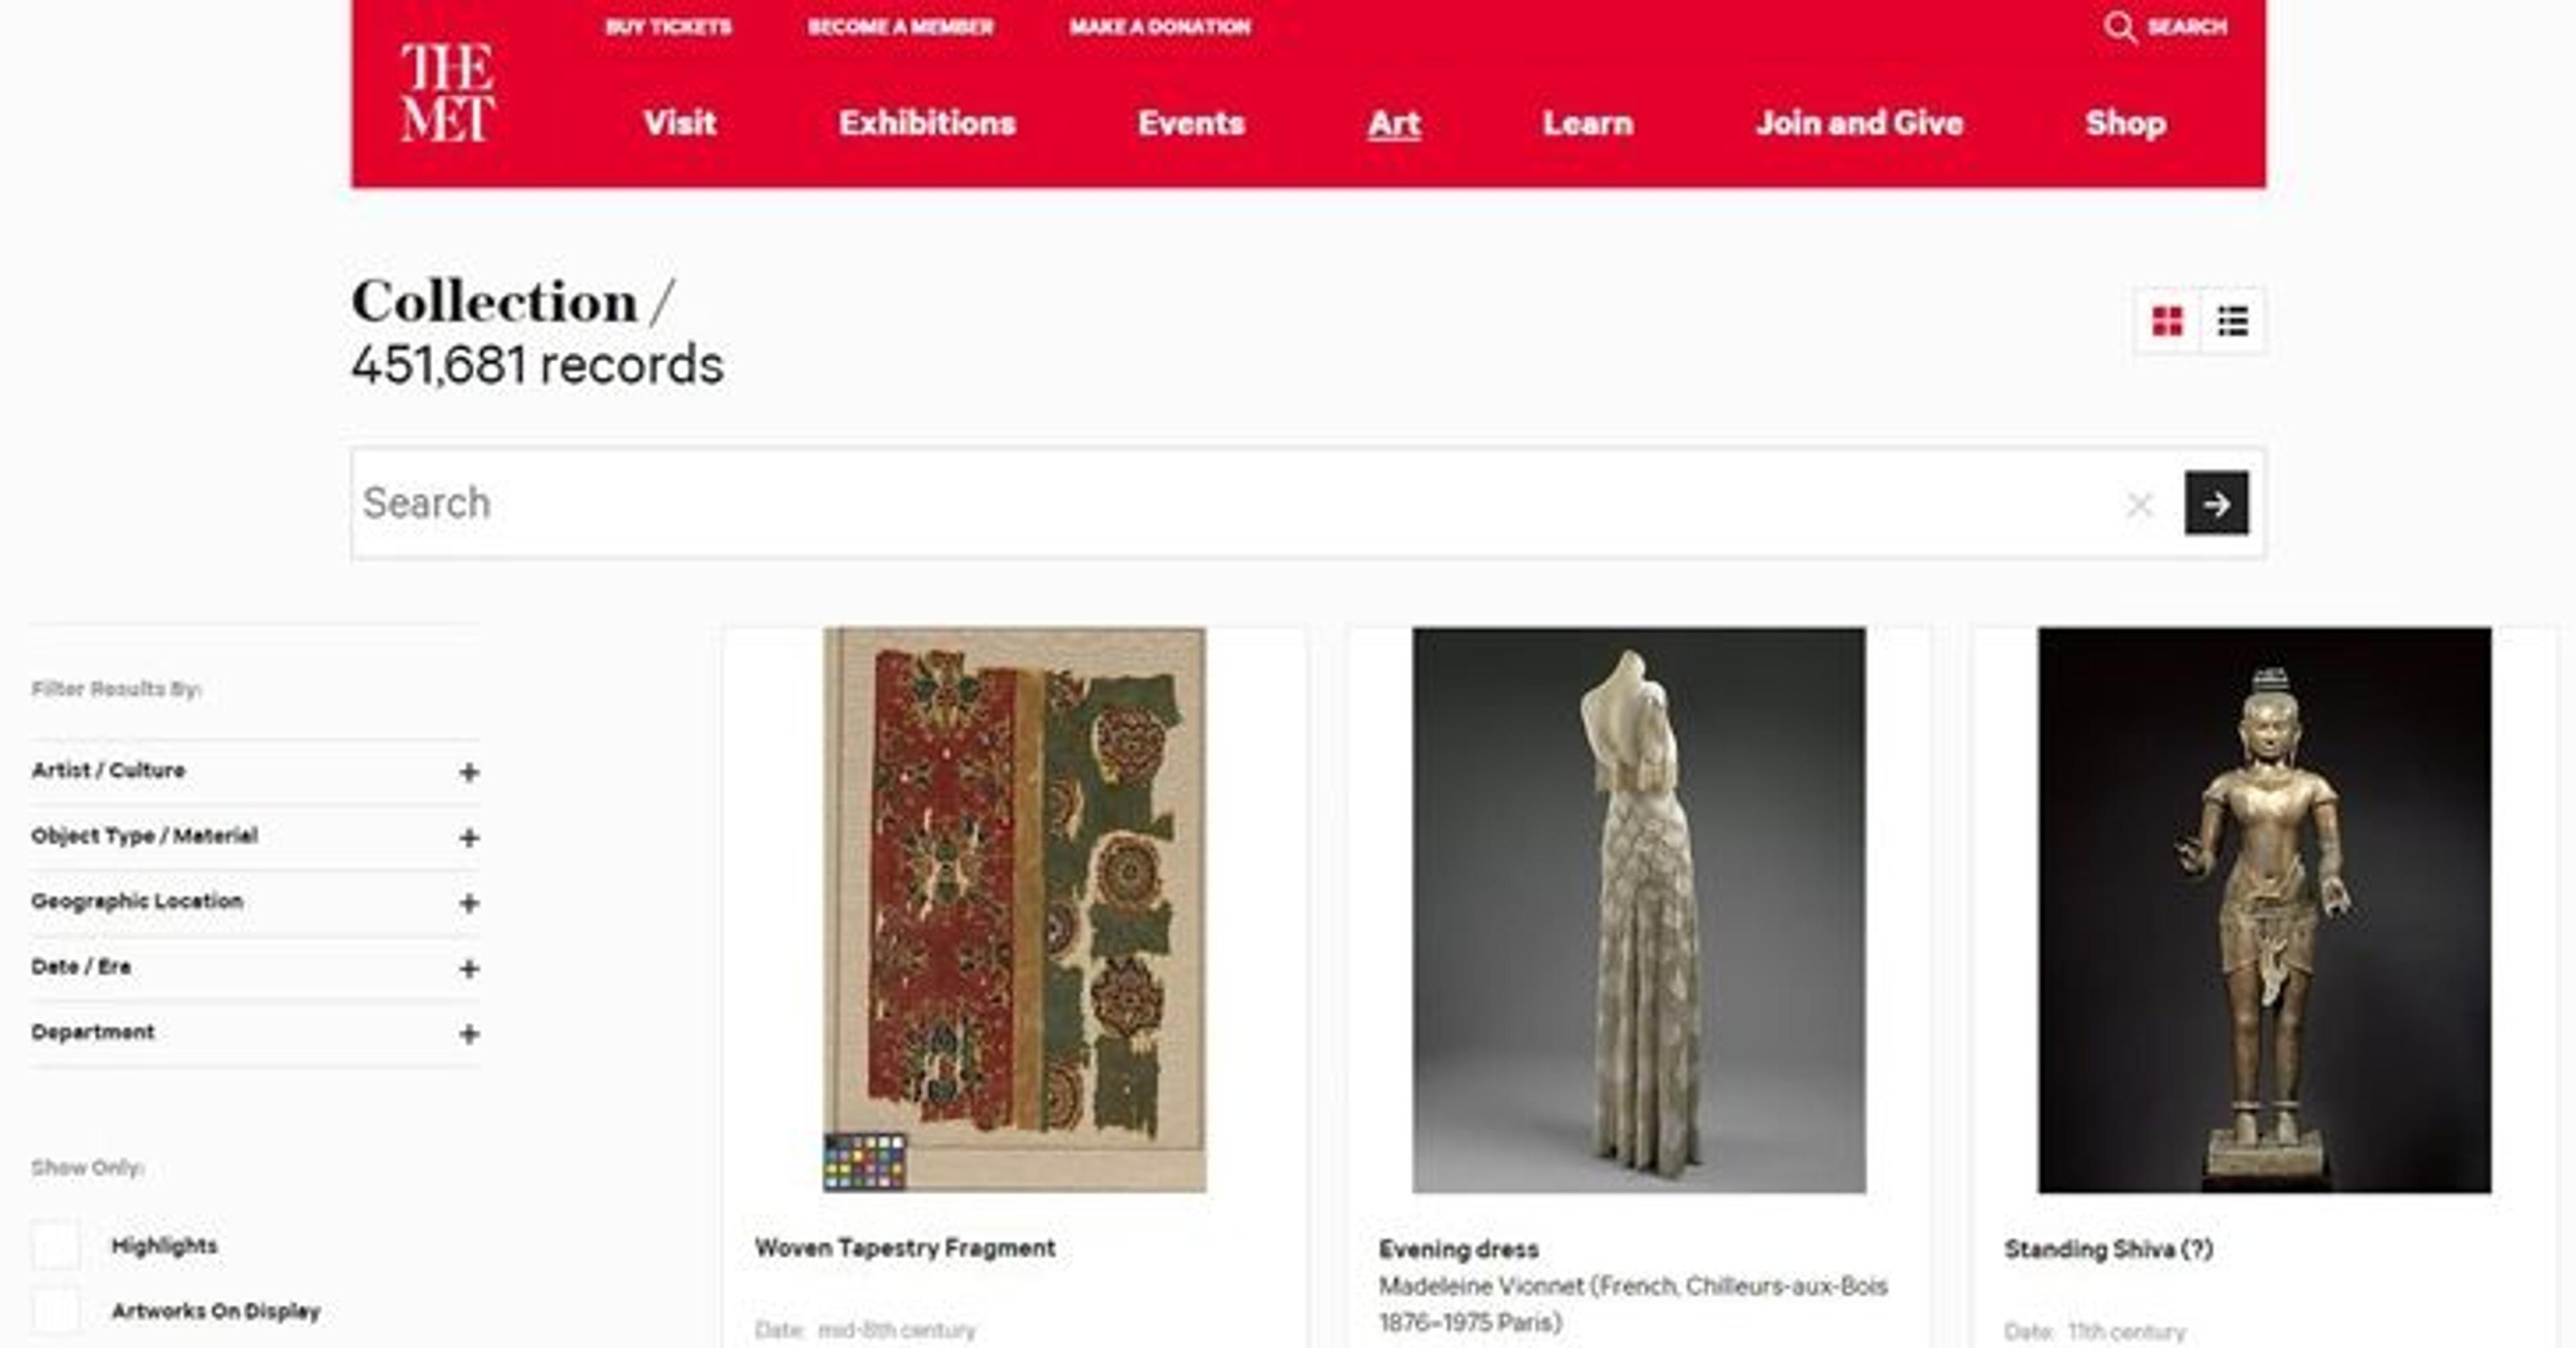The height and width of the screenshot is (1348, 2576).
Task: Switch to grid view icon
Action: [x=2167, y=322]
